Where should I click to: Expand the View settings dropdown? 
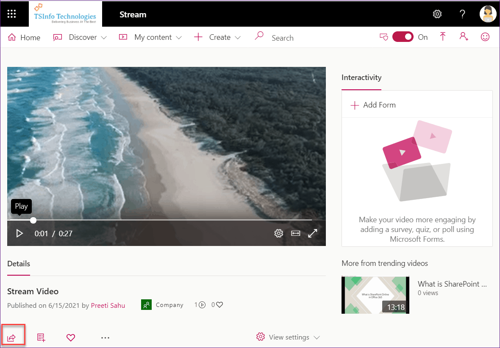point(288,337)
